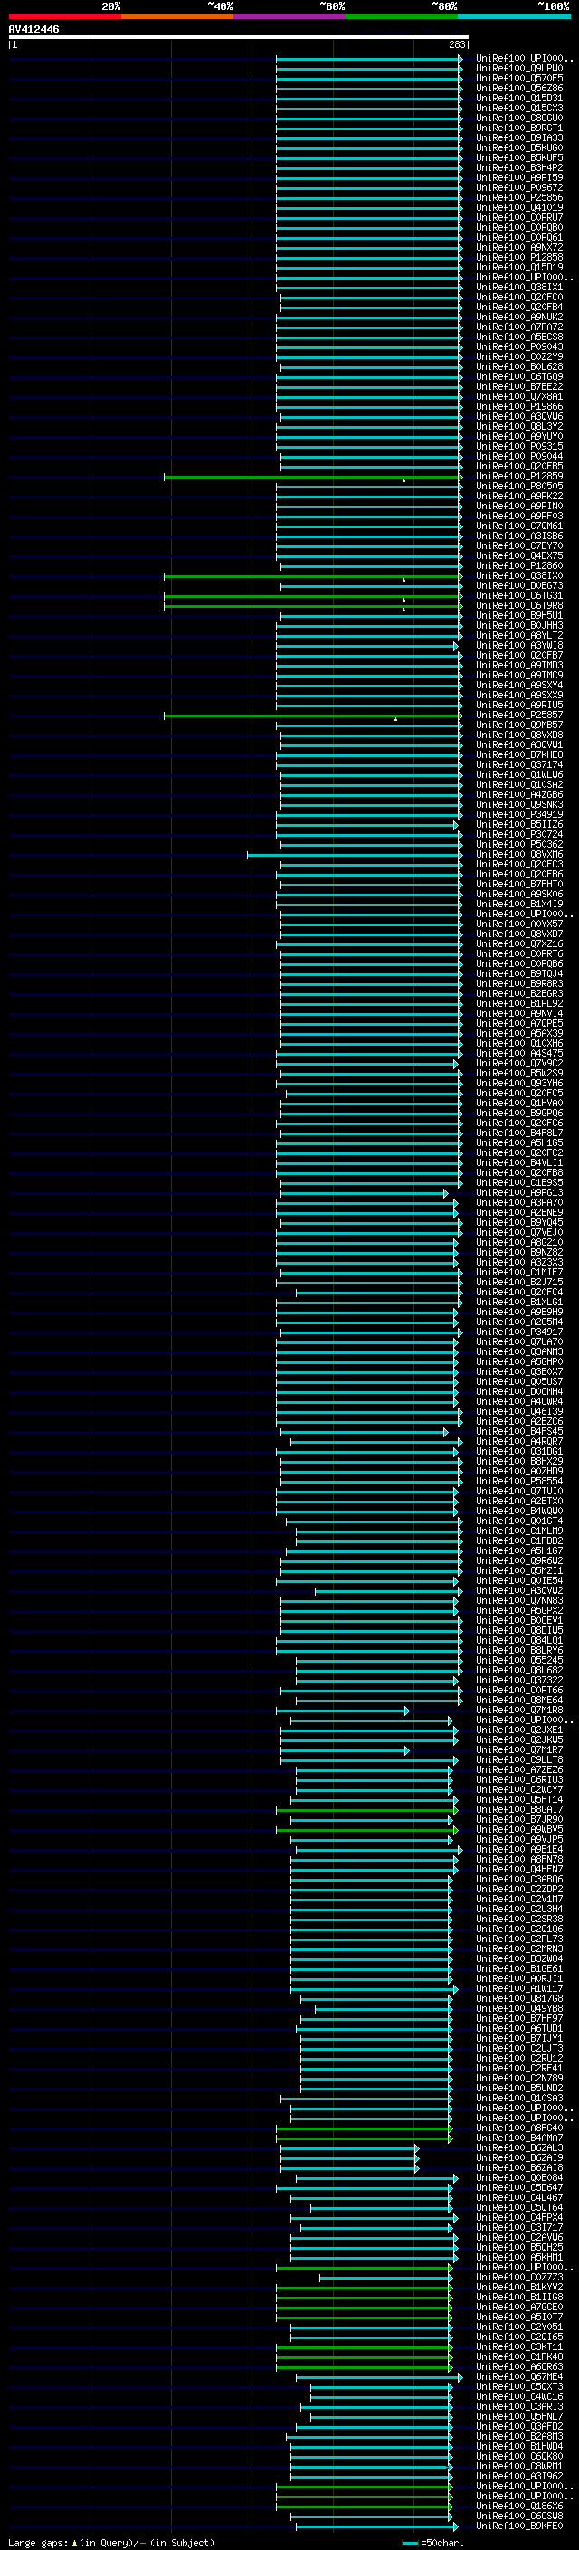Select the UniRef100_P12859 label
This screenshot has height=2550, width=579.
coord(519,476)
